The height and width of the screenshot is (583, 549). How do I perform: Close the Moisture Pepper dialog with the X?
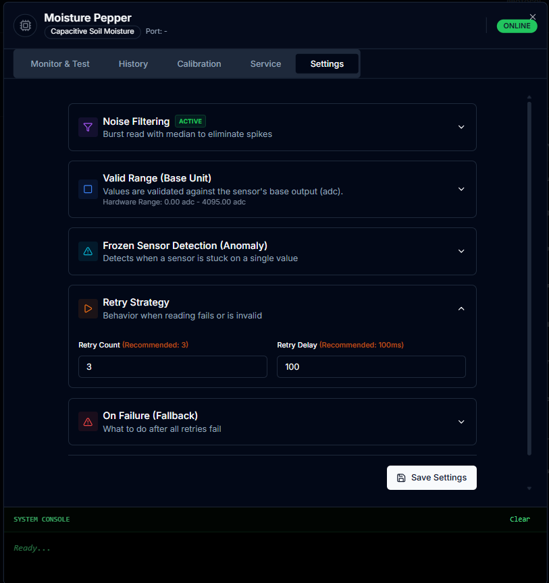tap(533, 17)
